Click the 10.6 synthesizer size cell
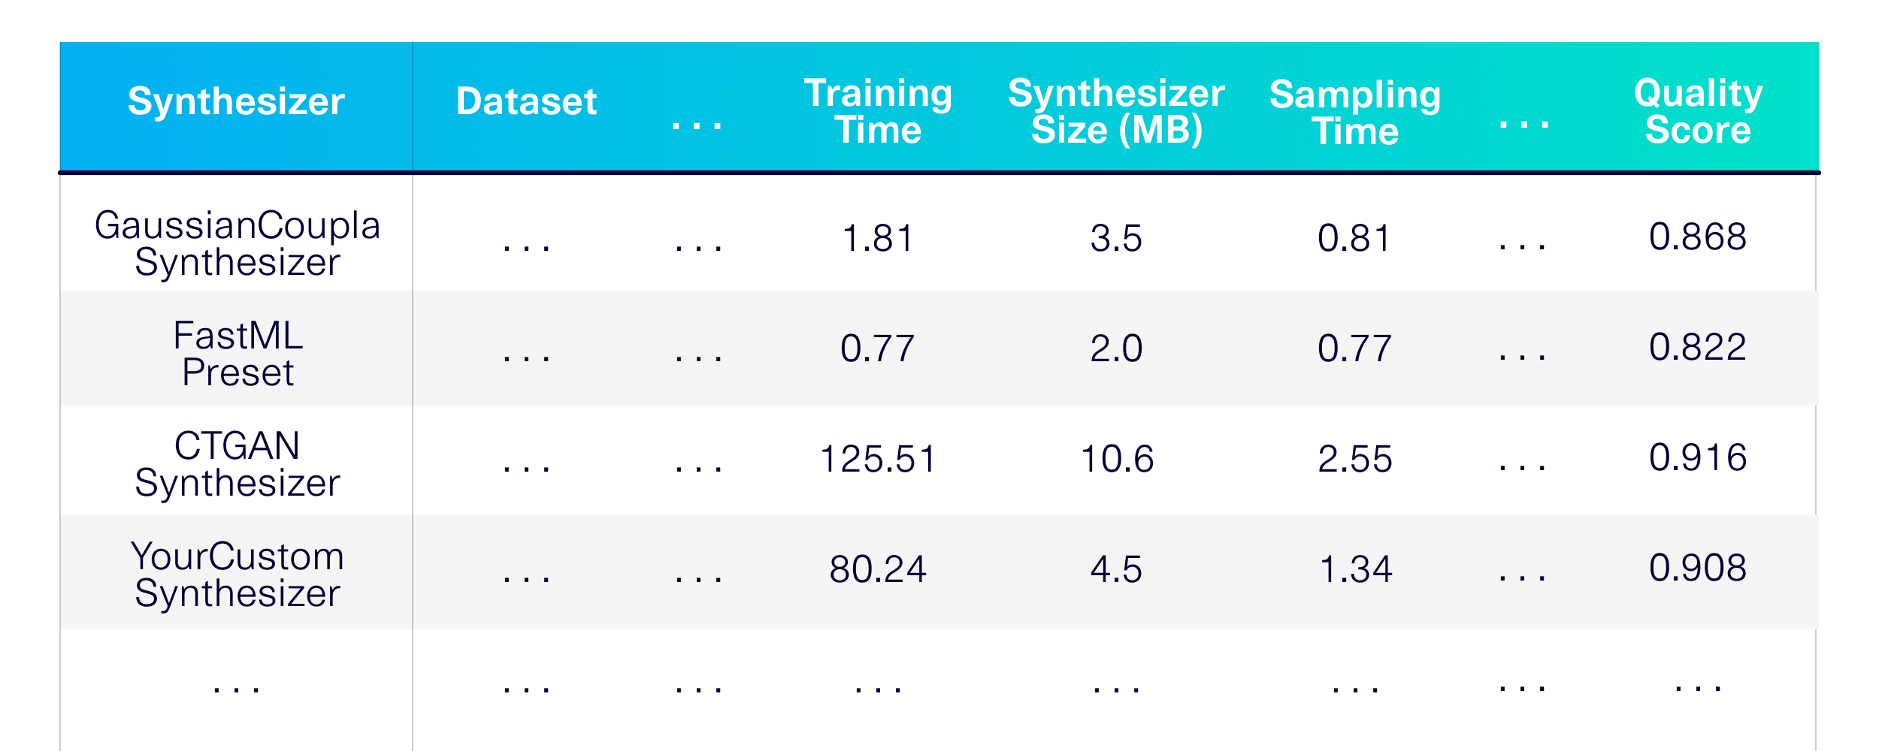Viewport: 1879px width, 751px height. click(1116, 459)
